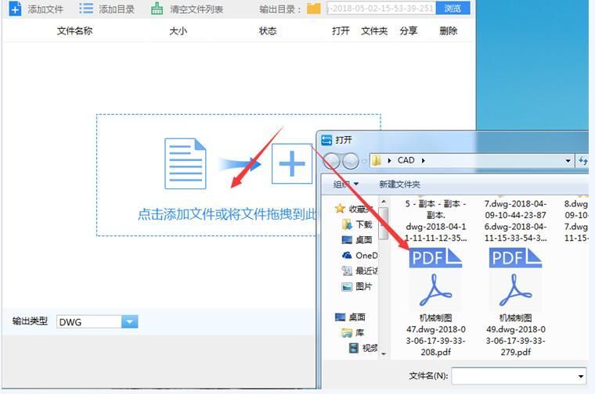Click the document page icon in drop area

[186, 163]
